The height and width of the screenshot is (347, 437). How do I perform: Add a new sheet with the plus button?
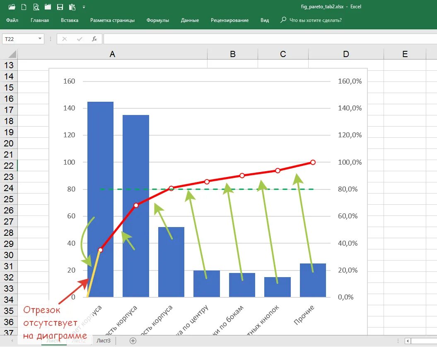[x=133, y=341]
